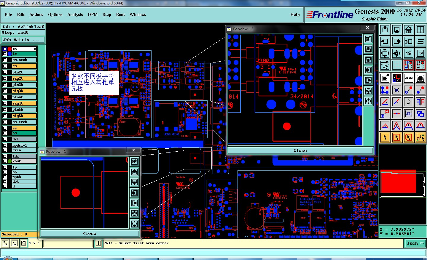427x260 pixels.
Task: Open the Inch units dropdown
Action: pos(415,243)
